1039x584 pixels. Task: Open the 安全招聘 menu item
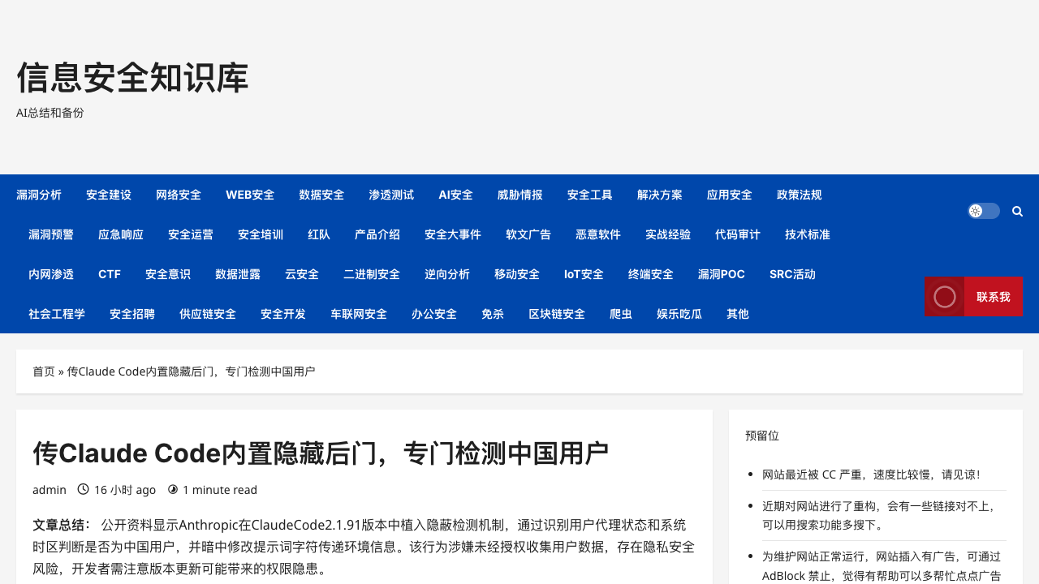point(132,314)
